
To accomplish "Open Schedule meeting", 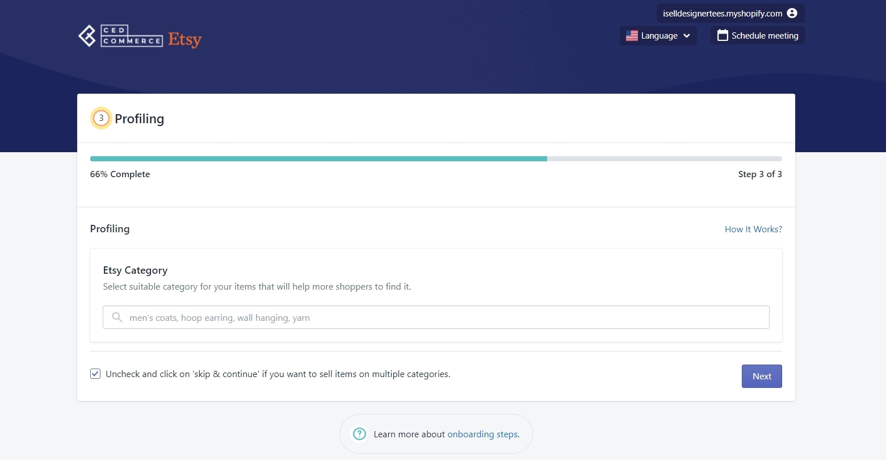I will [x=758, y=35].
